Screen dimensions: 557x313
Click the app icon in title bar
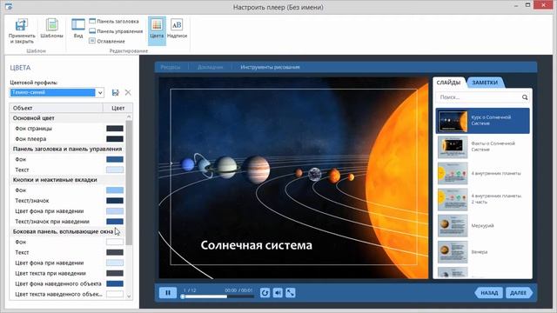(9, 6)
